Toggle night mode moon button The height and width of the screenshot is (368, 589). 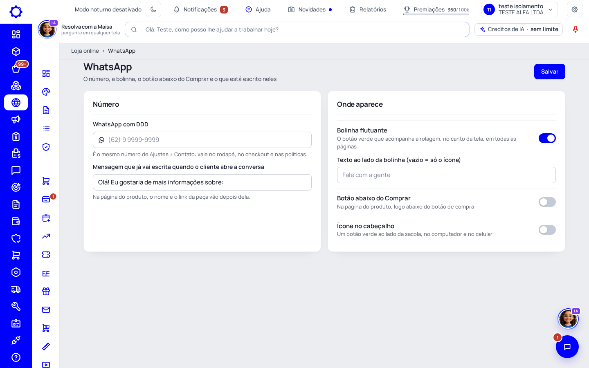click(x=153, y=9)
